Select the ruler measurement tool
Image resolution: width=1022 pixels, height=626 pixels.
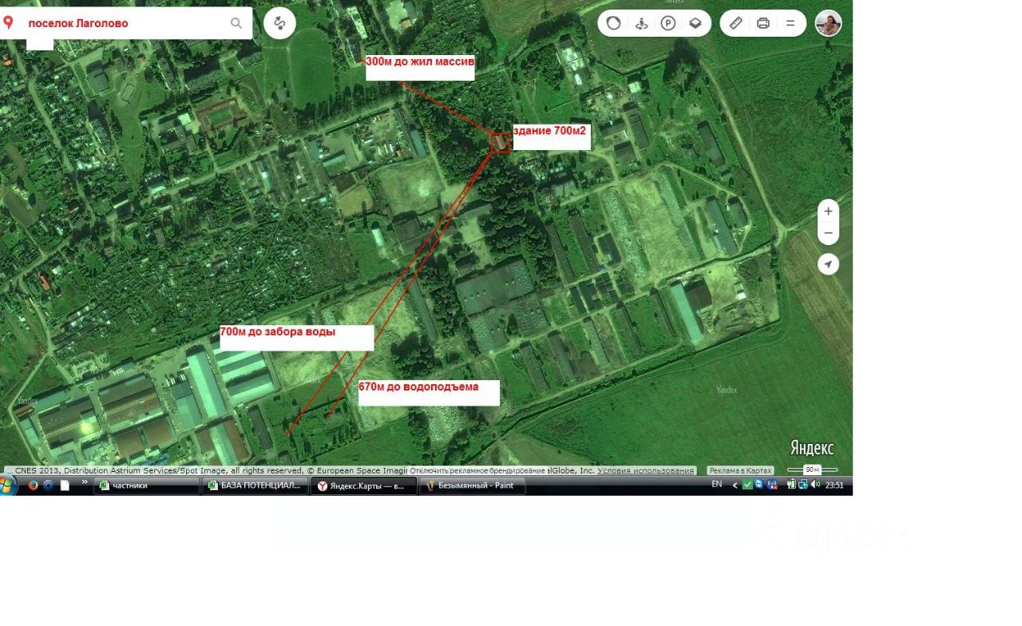click(x=736, y=23)
